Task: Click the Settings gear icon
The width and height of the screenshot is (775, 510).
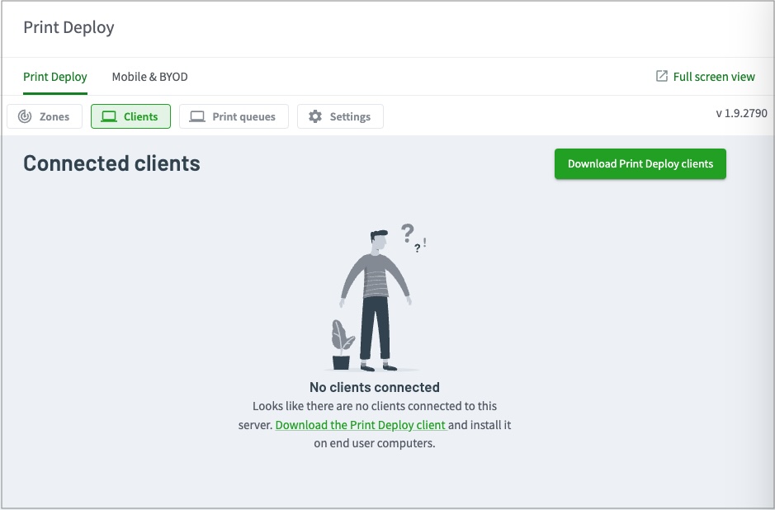Action: 315,116
